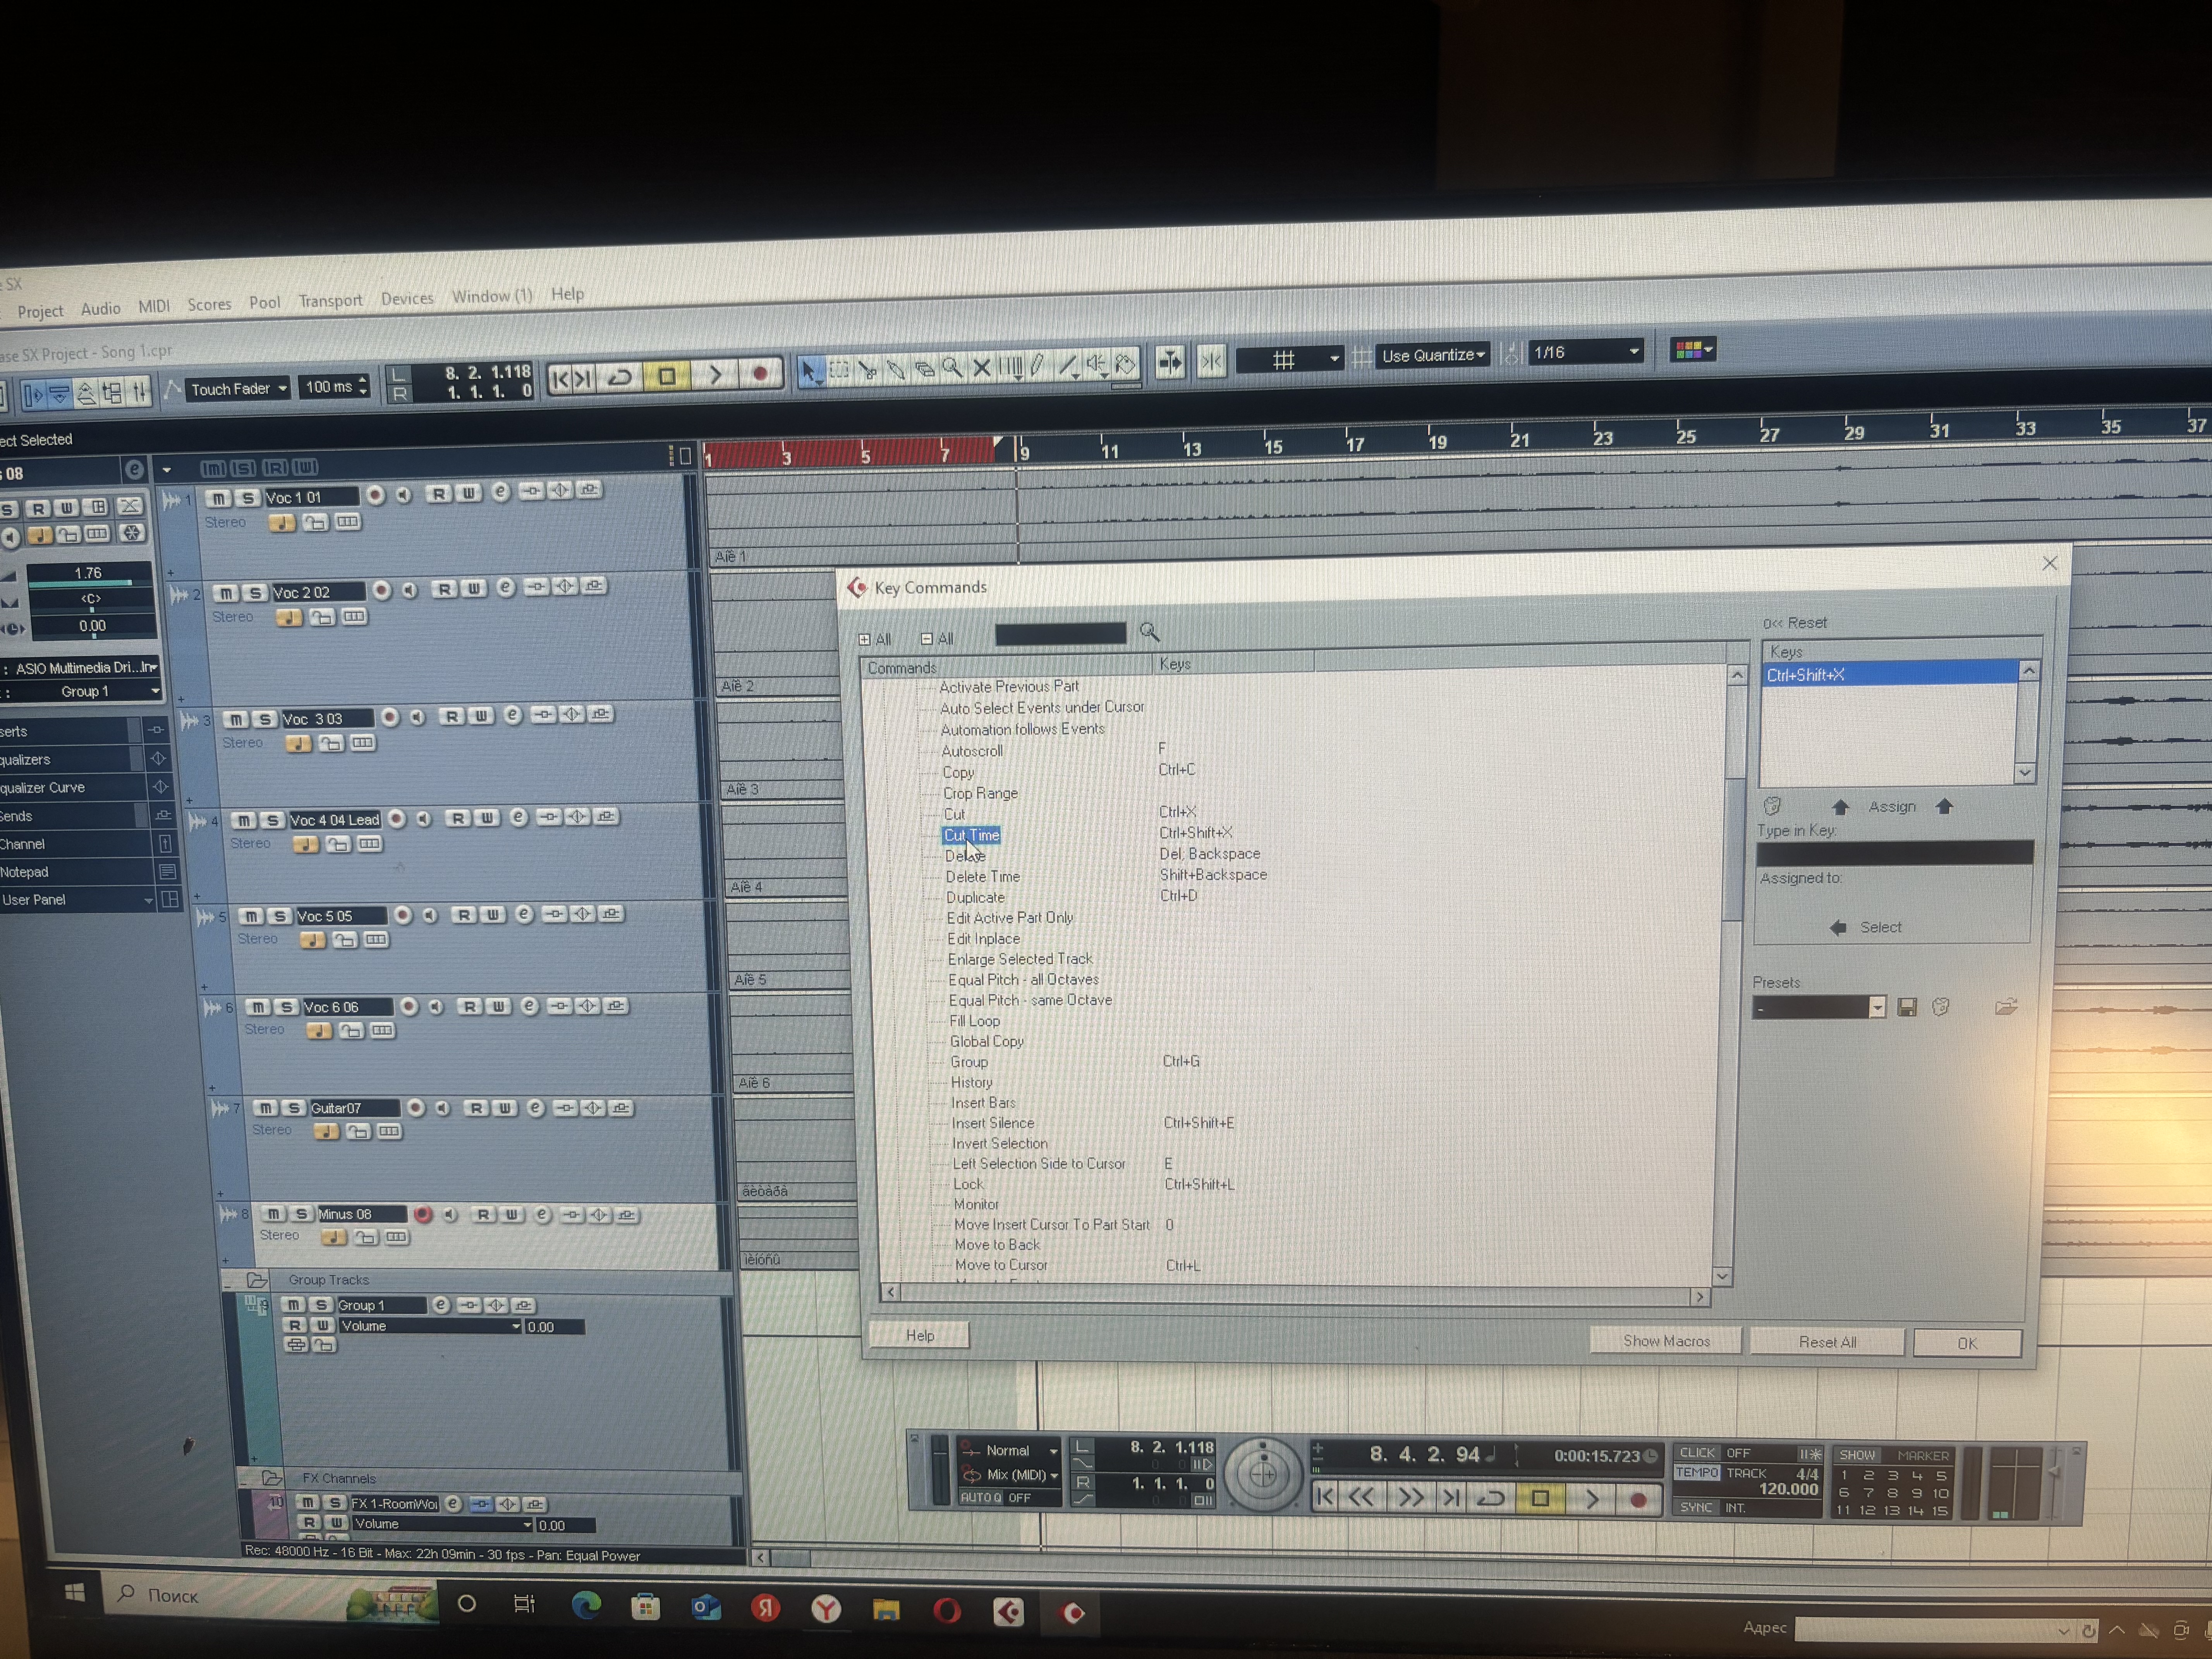The width and height of the screenshot is (2212, 1659).
Task: Select the Mute X tool
Action: (982, 367)
